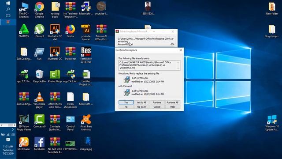Click the taskbar scroll right arrow
This screenshot has width=282, height=159.
point(15,125)
